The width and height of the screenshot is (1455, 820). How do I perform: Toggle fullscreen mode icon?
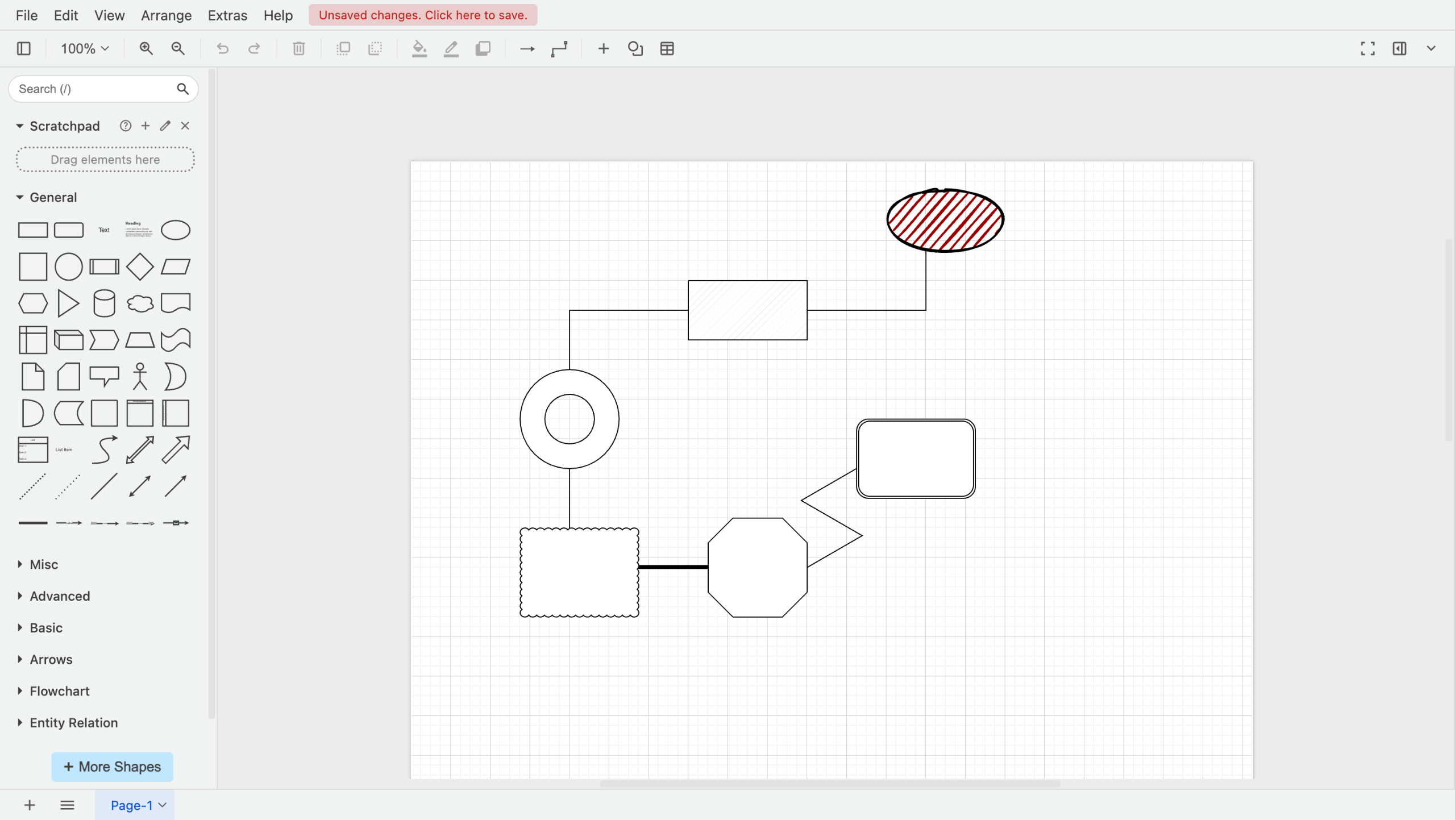click(x=1367, y=49)
